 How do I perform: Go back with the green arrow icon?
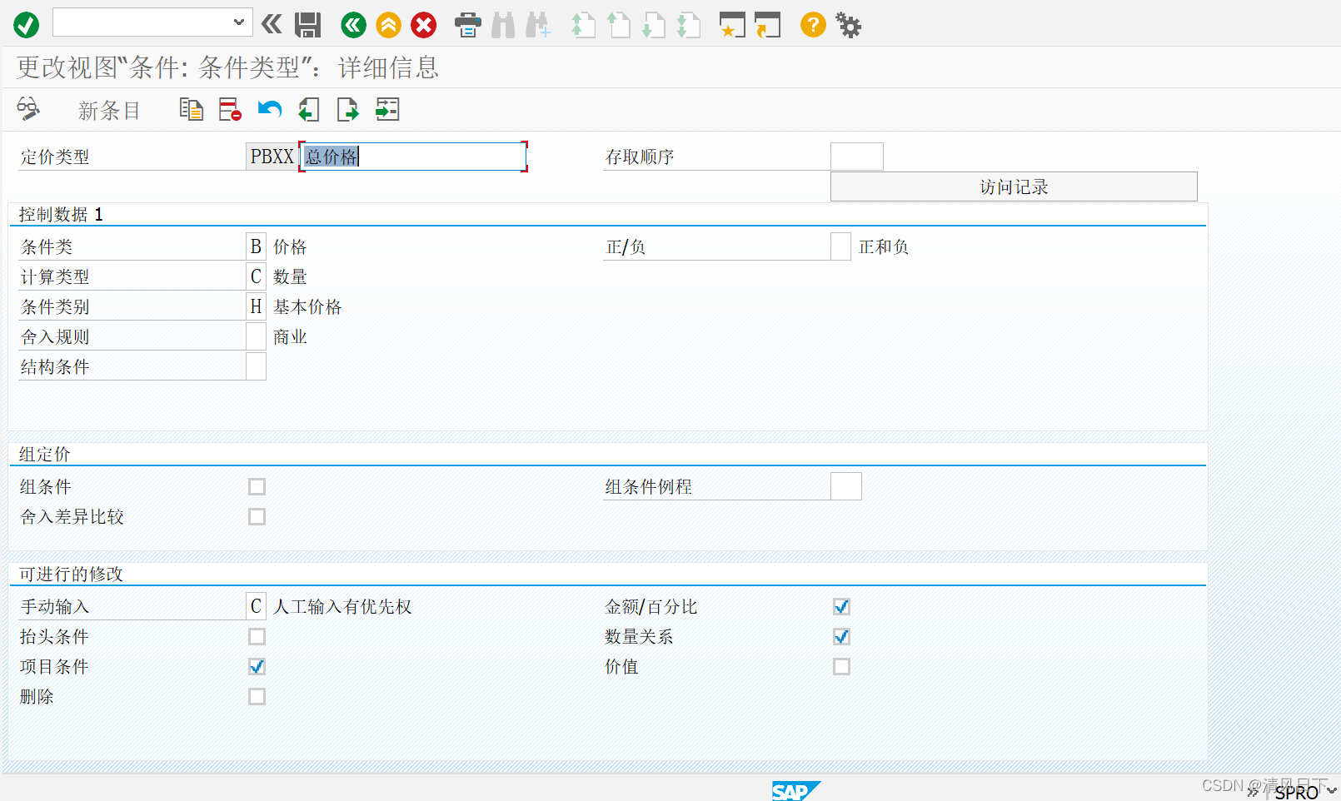pos(352,25)
